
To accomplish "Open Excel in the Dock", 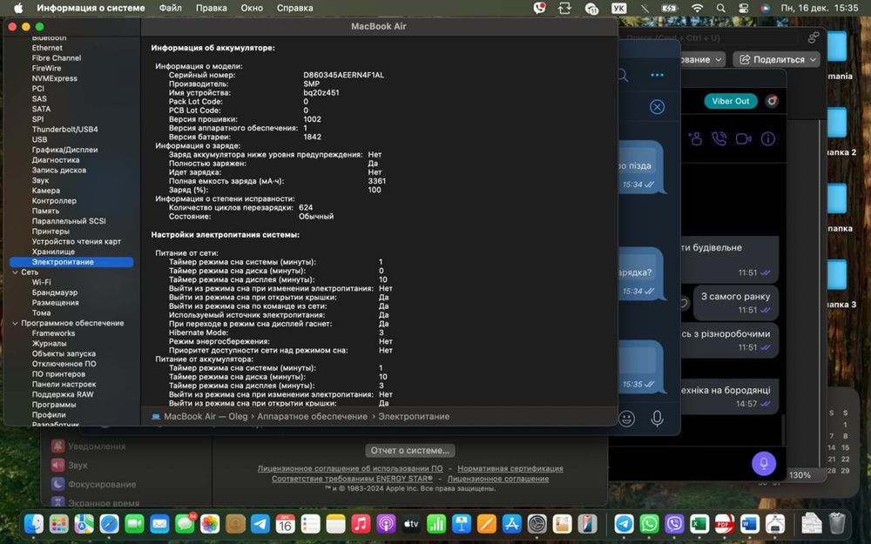I will click(x=699, y=523).
